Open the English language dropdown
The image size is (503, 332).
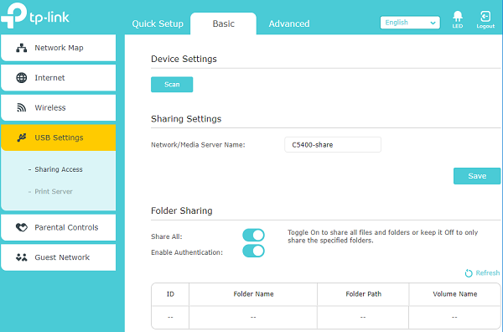410,23
